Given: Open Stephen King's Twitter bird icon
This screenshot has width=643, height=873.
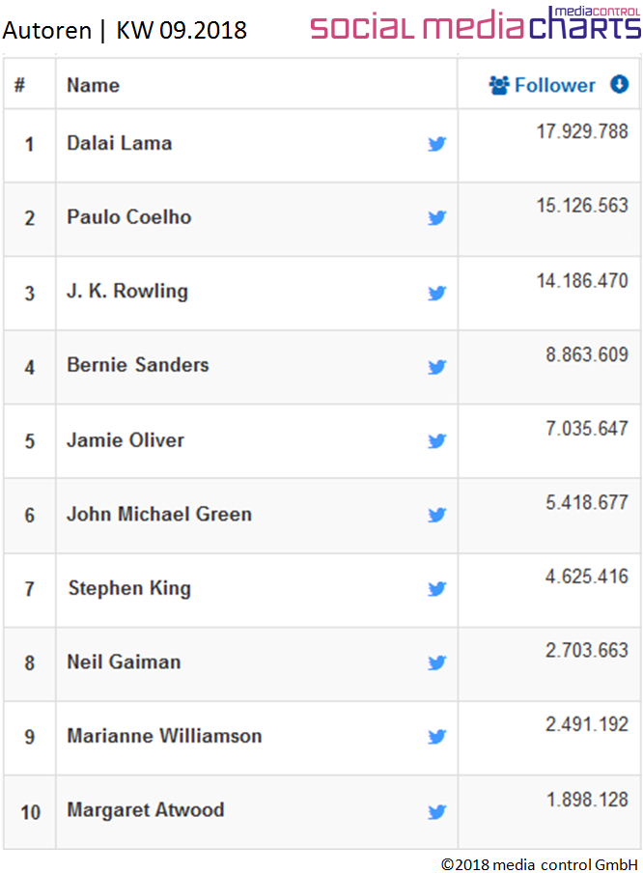Looking at the screenshot, I should [x=437, y=588].
